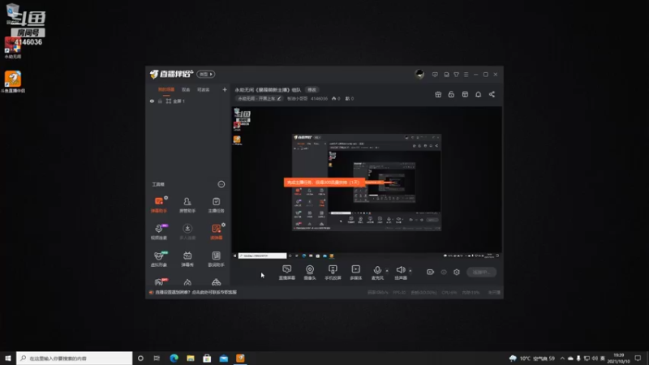Launch Microsoft Edge from the taskbar
This screenshot has width=649, height=365.
tap(174, 359)
